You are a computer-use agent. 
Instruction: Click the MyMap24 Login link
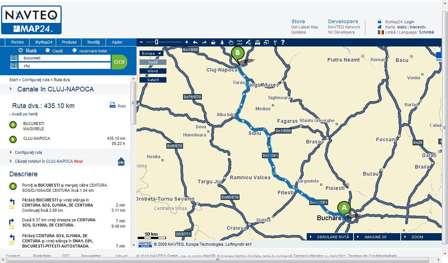point(409,22)
